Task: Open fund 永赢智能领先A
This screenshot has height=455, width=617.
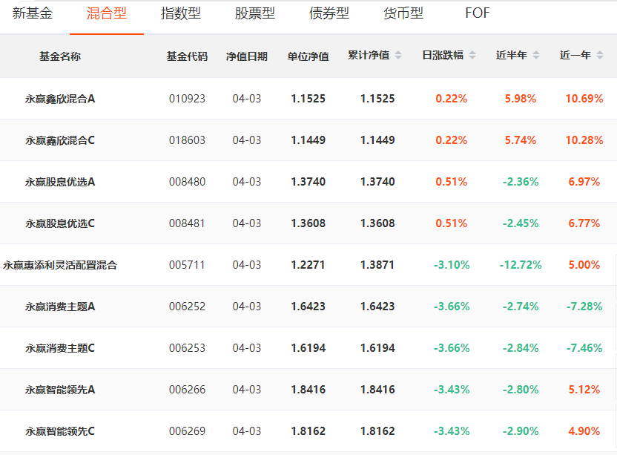Action: tap(60, 390)
